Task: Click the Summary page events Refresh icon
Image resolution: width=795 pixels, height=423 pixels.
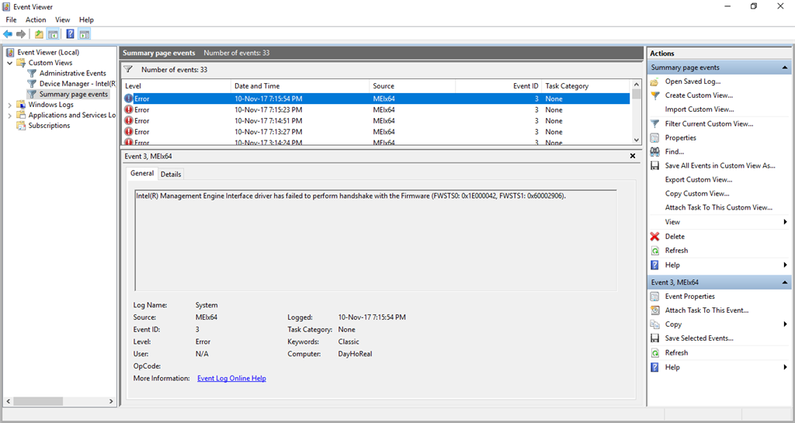Action: (x=655, y=251)
